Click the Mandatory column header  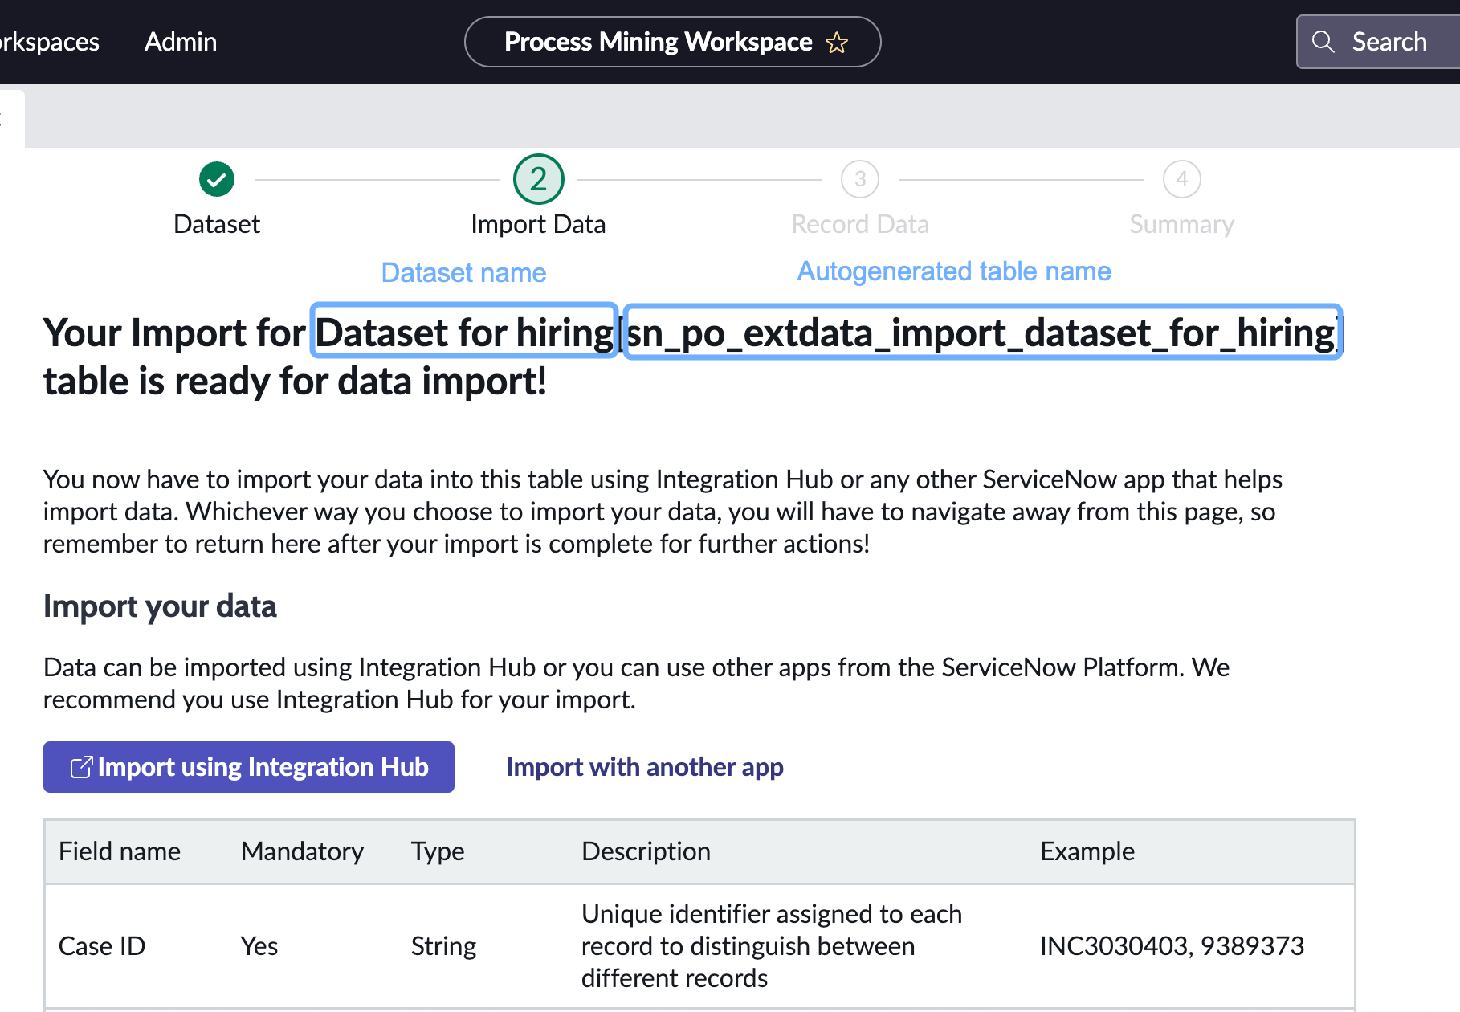(x=302, y=851)
